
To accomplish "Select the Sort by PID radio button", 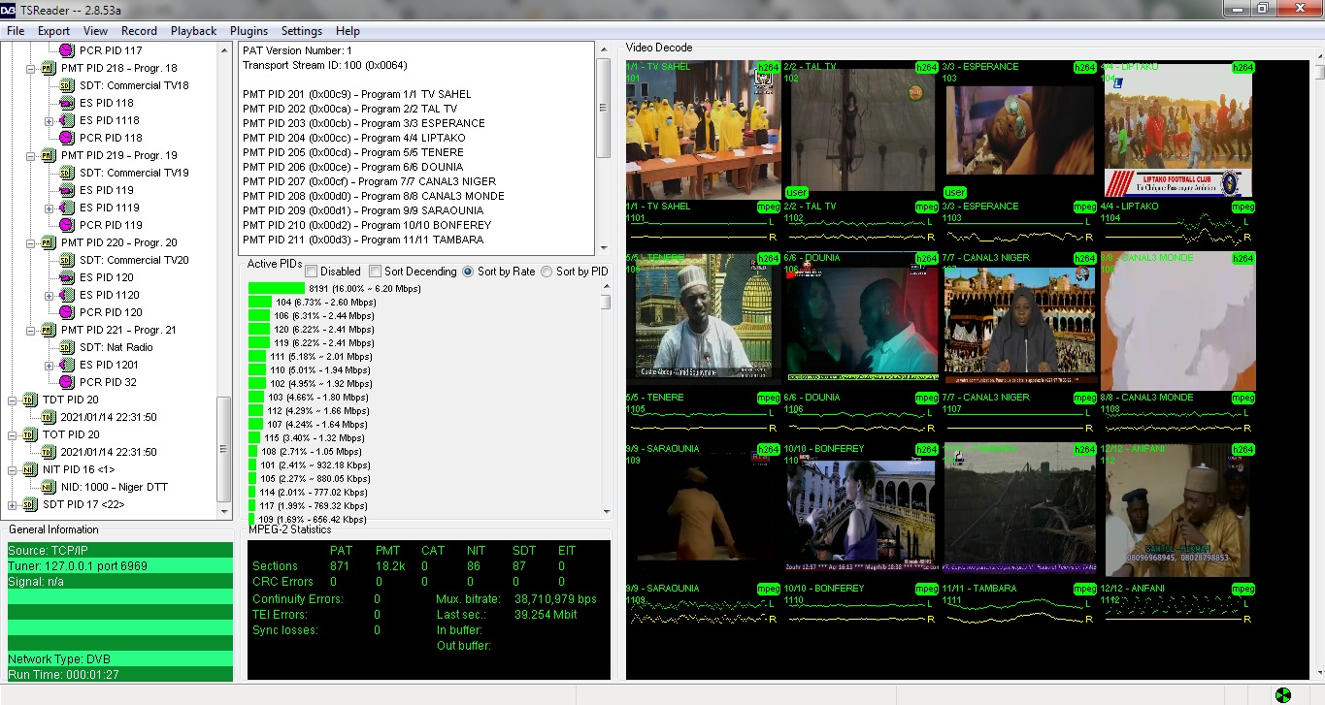I will click(x=546, y=272).
